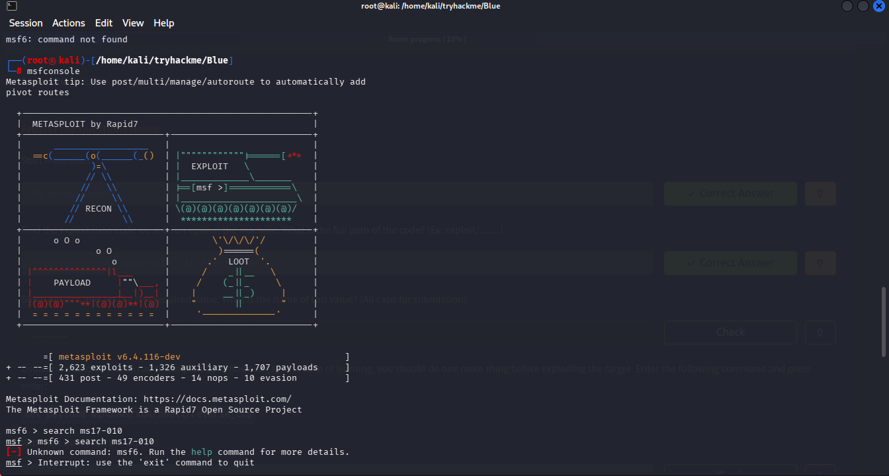Click the 'msfconsole' command text
The height and width of the screenshot is (476, 889).
[x=54, y=71]
